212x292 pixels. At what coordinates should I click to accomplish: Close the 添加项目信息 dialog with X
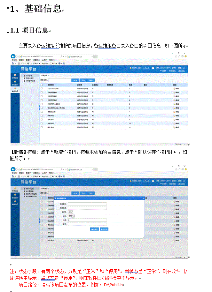(143, 198)
